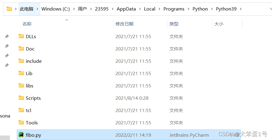Open the DLLs folder icon

(x=21, y=36)
